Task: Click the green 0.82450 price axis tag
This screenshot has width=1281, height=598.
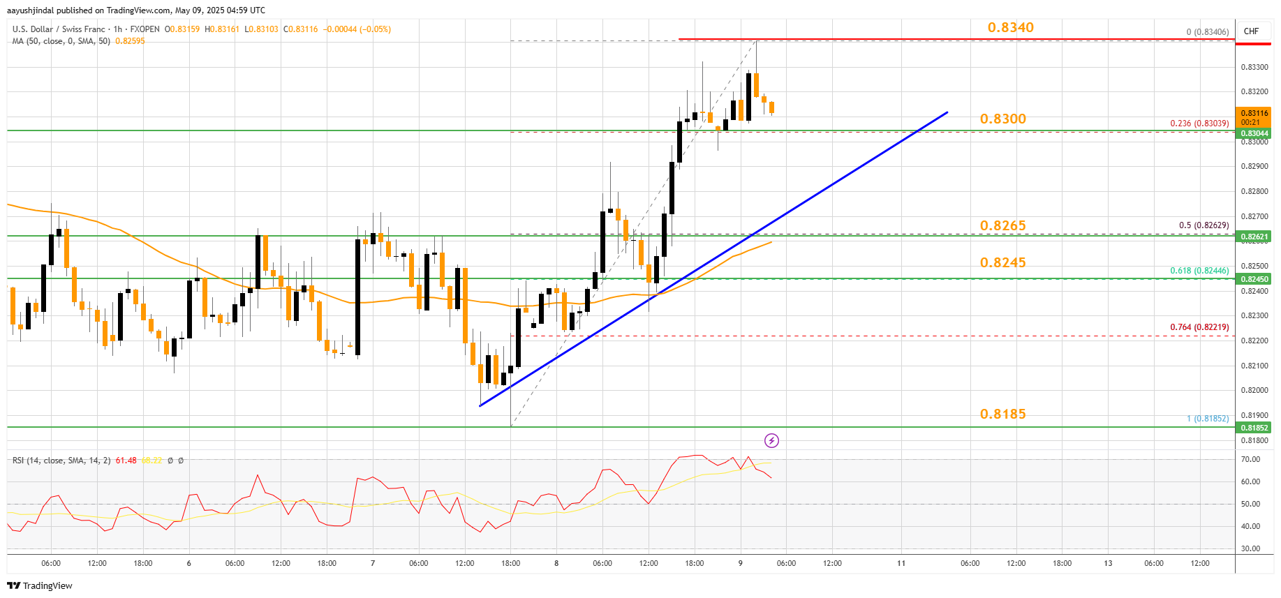Action: 1253,279
